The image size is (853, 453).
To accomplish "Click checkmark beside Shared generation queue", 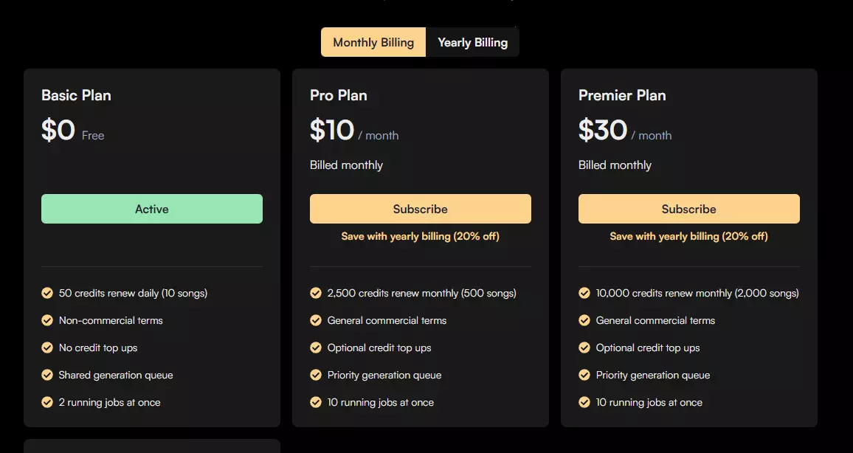I will click(x=47, y=375).
